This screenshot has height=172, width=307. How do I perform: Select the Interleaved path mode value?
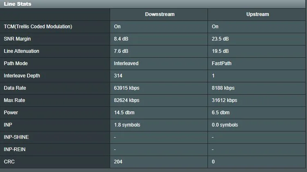pos(126,63)
